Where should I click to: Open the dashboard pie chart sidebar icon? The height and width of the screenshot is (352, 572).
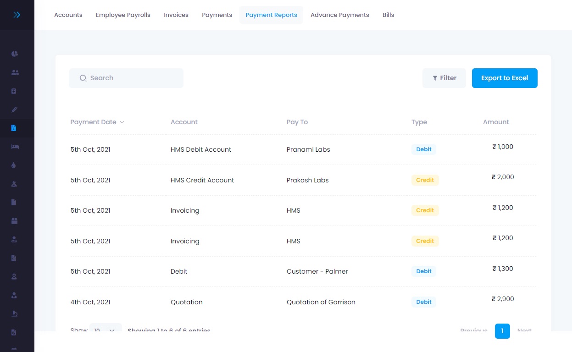(14, 54)
